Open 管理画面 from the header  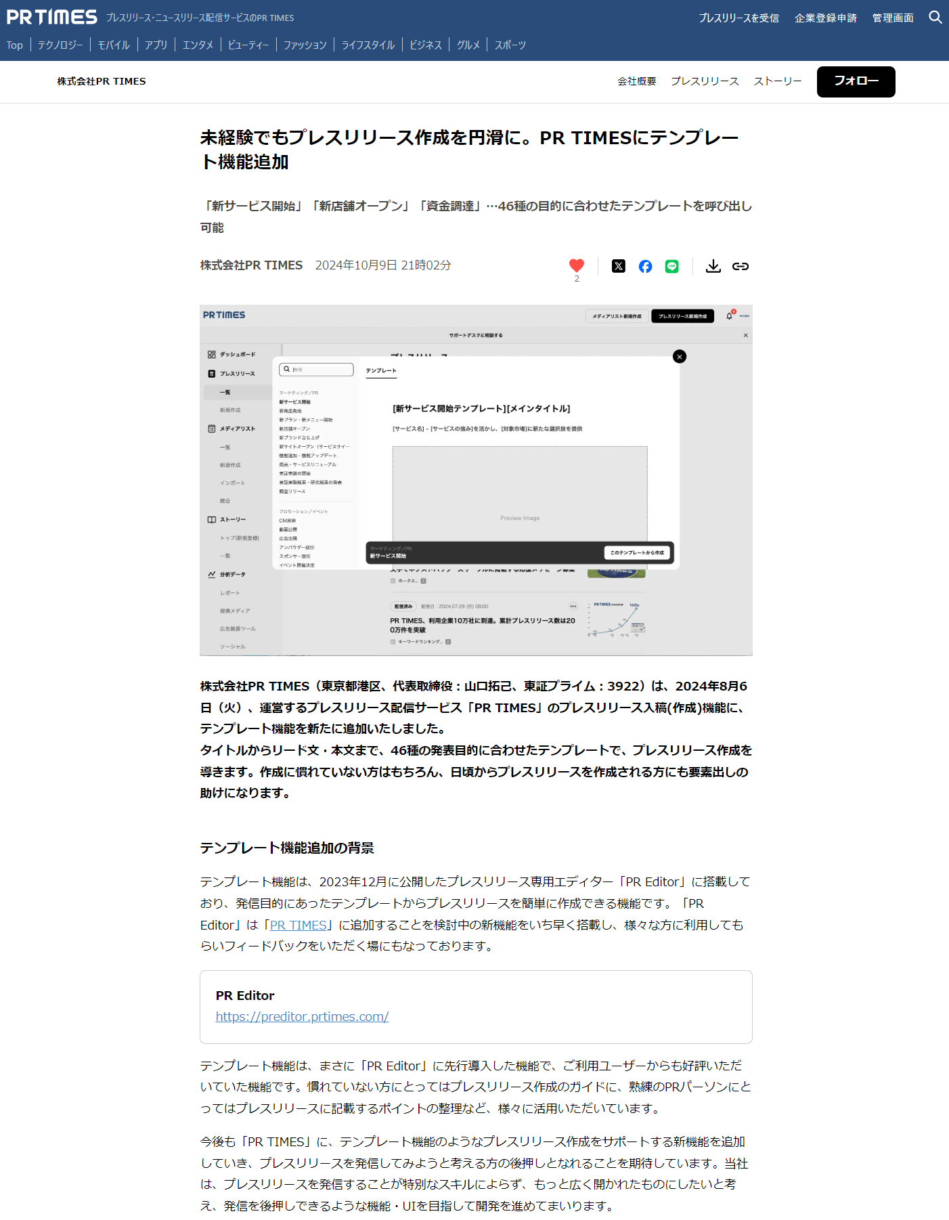[892, 18]
